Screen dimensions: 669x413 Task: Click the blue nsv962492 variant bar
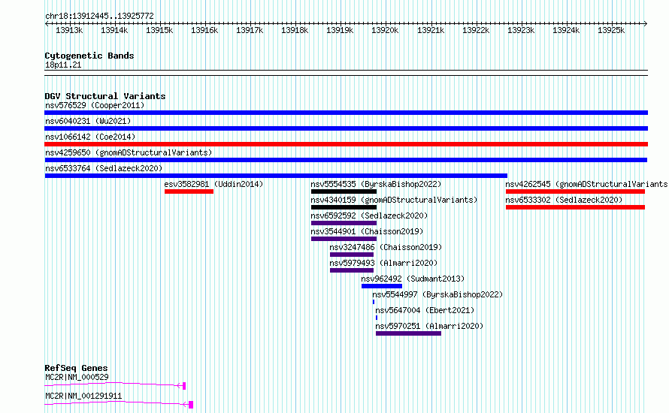[x=382, y=286]
